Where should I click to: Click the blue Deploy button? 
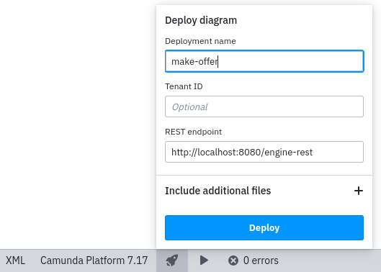point(264,228)
